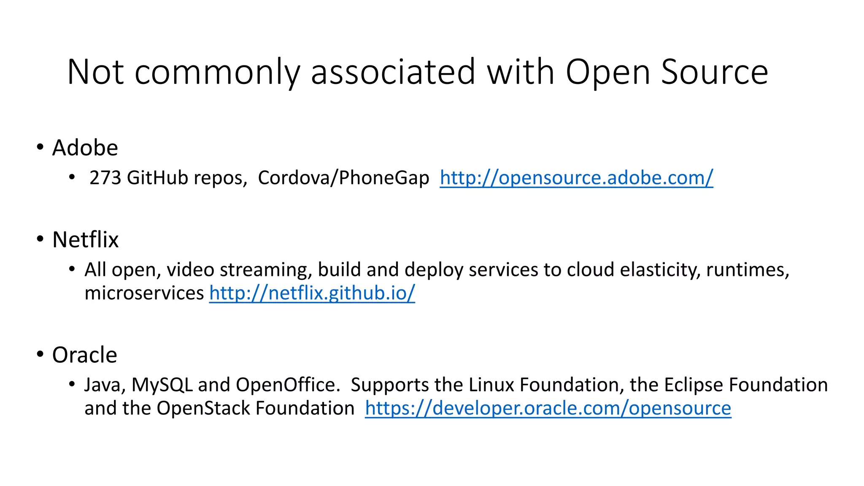Screen dimensions: 864x486
Task: Click the word 'OpenOffice'
Action: click(287, 385)
